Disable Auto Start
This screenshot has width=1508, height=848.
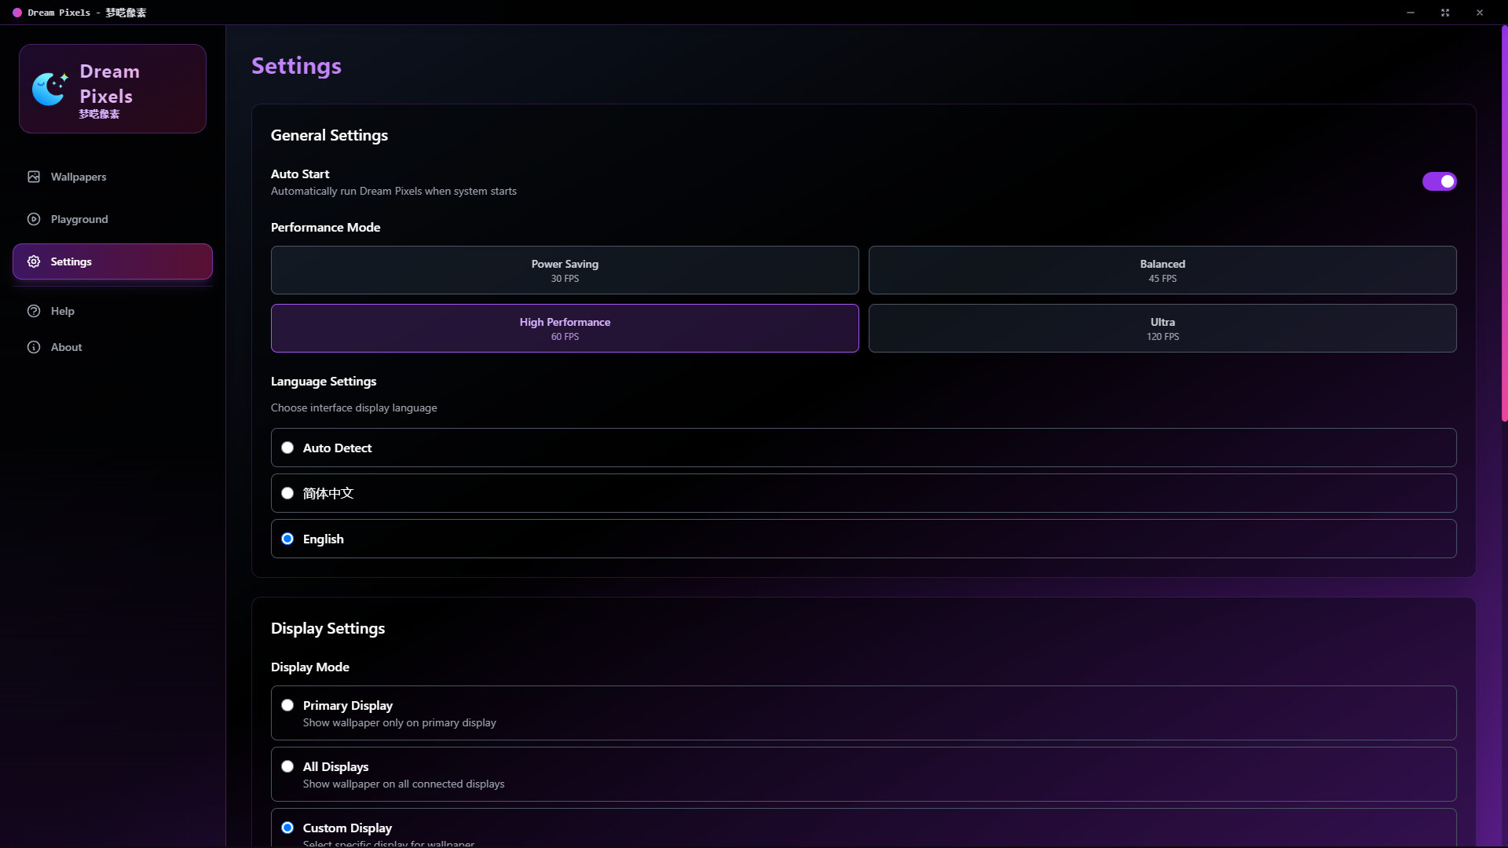[1439, 181]
